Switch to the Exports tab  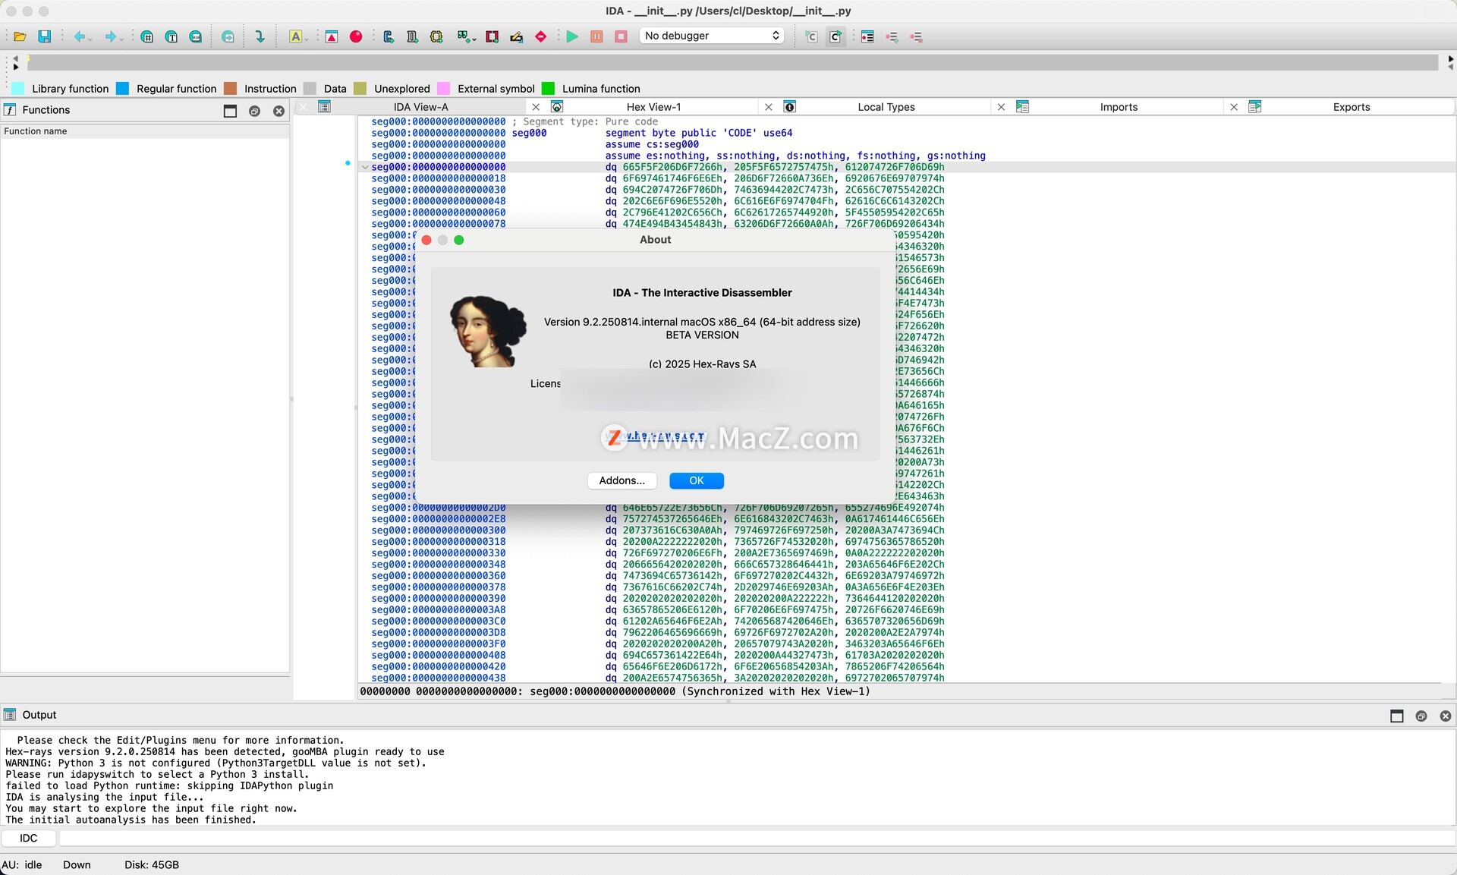coord(1351,107)
